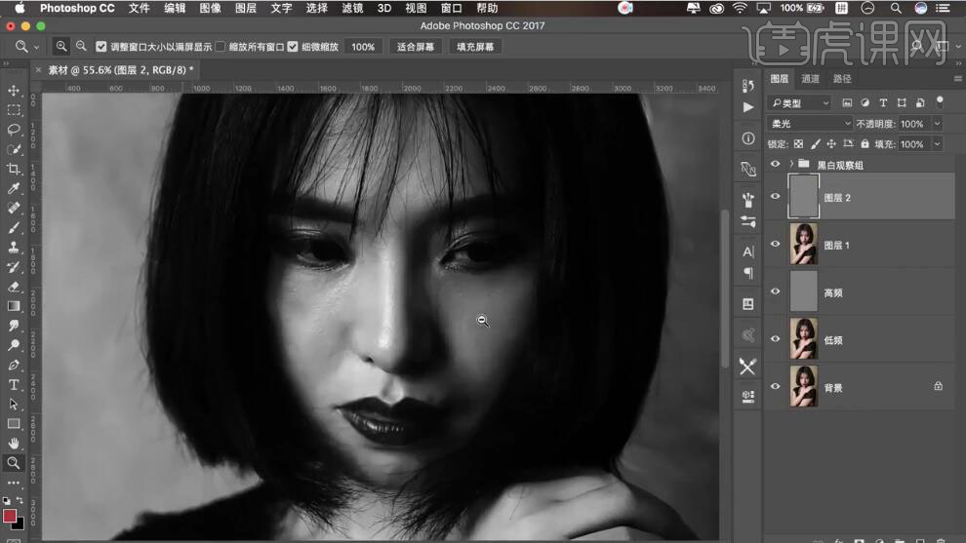966x543 pixels.
Task: Select the Horizontal Type tool
Action: (x=14, y=385)
